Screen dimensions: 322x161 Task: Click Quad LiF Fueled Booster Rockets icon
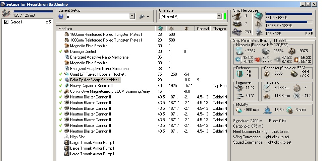[x=66, y=74]
